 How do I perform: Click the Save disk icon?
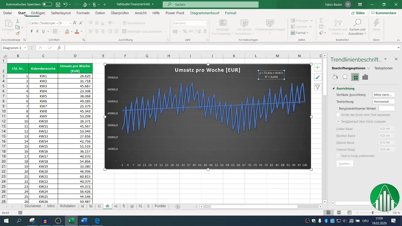click(58, 4)
